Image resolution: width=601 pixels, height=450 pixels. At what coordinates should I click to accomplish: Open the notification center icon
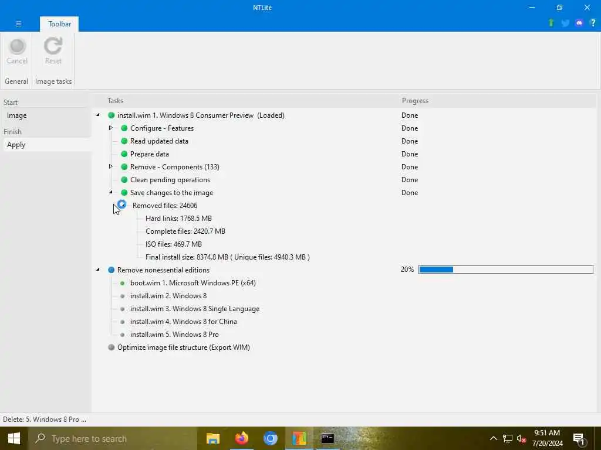[579, 439]
